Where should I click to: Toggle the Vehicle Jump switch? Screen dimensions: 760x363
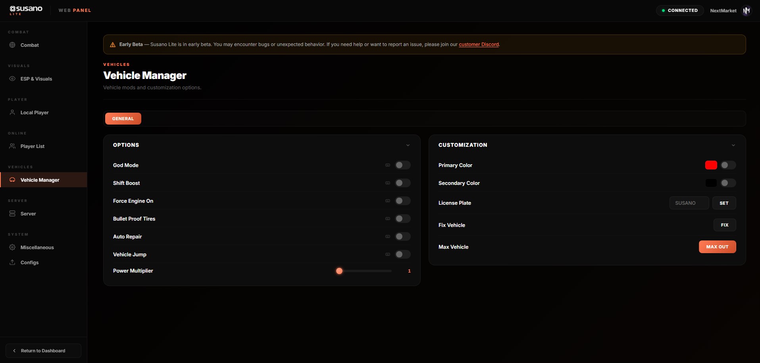pos(402,254)
